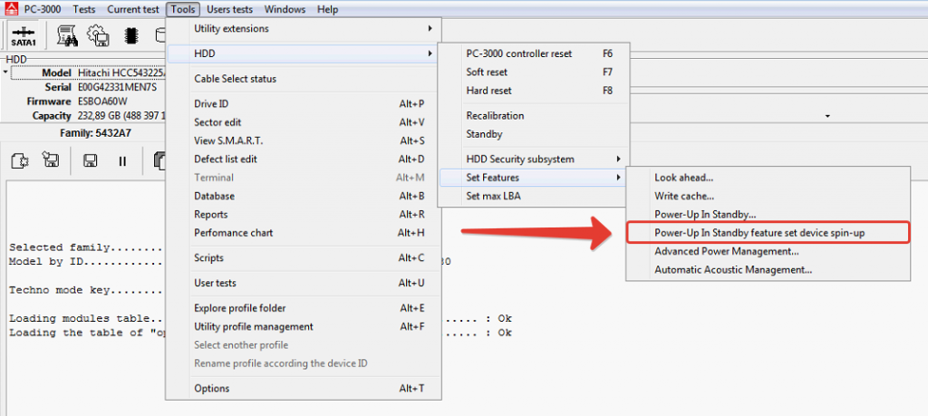Choose View S.M.A.R.T. from Tools menu
Viewport: 928px width, 416px height.
[x=228, y=140]
